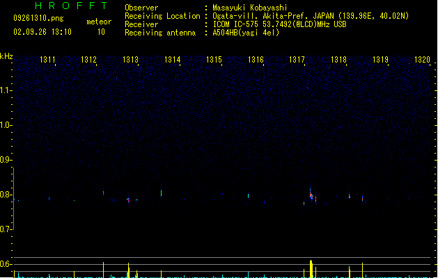Select the A504HB(yagi 4el) antenna text

click(x=246, y=33)
